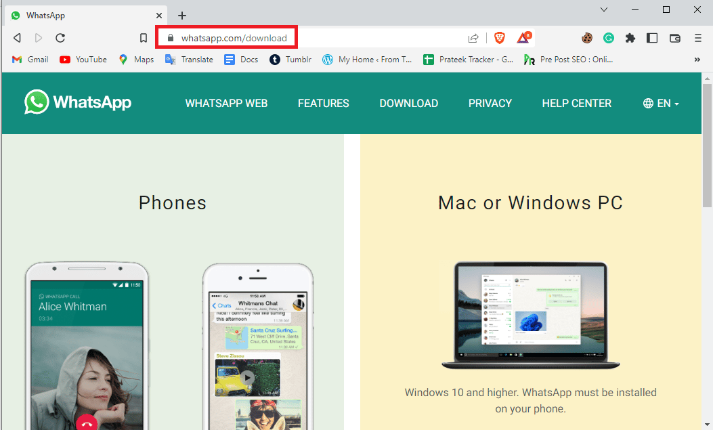The width and height of the screenshot is (713, 430).
Task: Open the Gmail bookmark
Action: (30, 60)
